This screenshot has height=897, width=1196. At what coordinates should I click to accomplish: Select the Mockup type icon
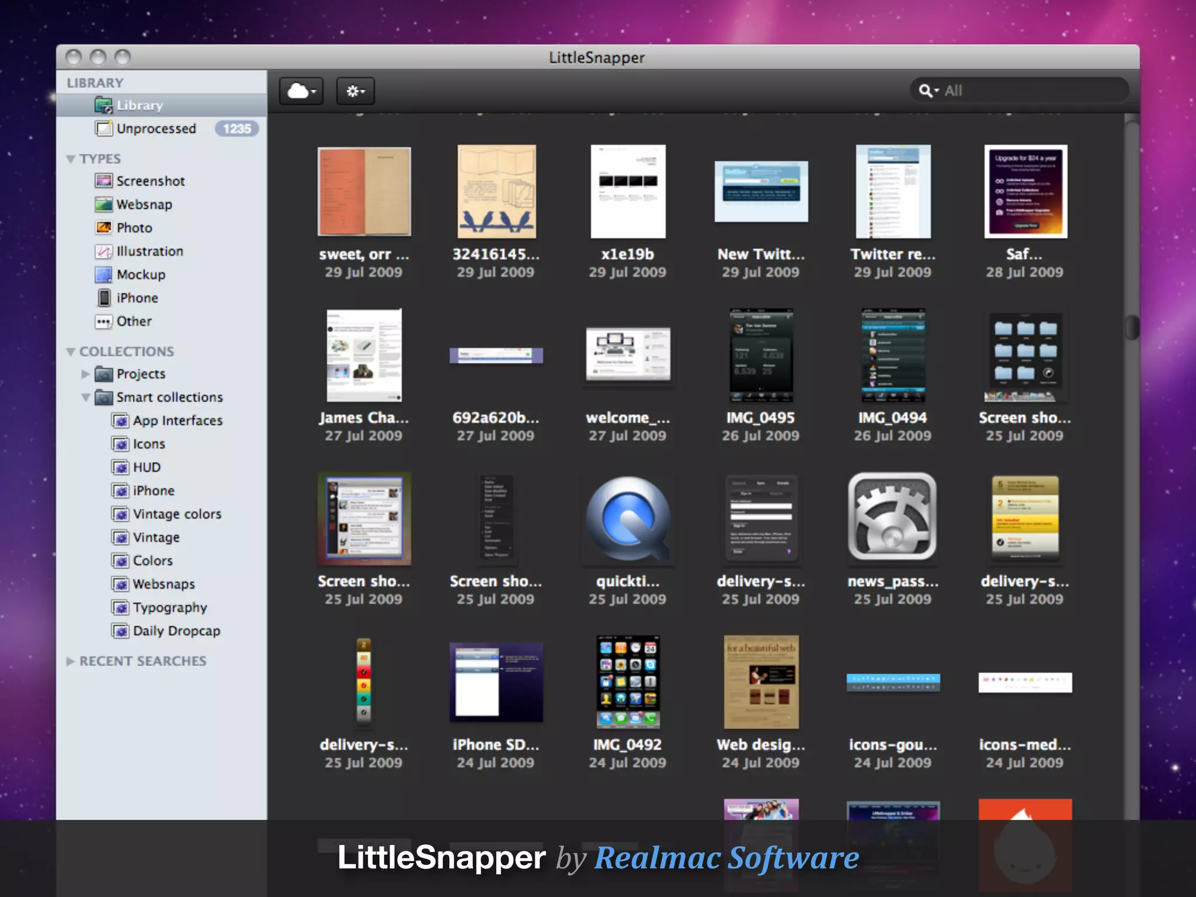(x=103, y=274)
